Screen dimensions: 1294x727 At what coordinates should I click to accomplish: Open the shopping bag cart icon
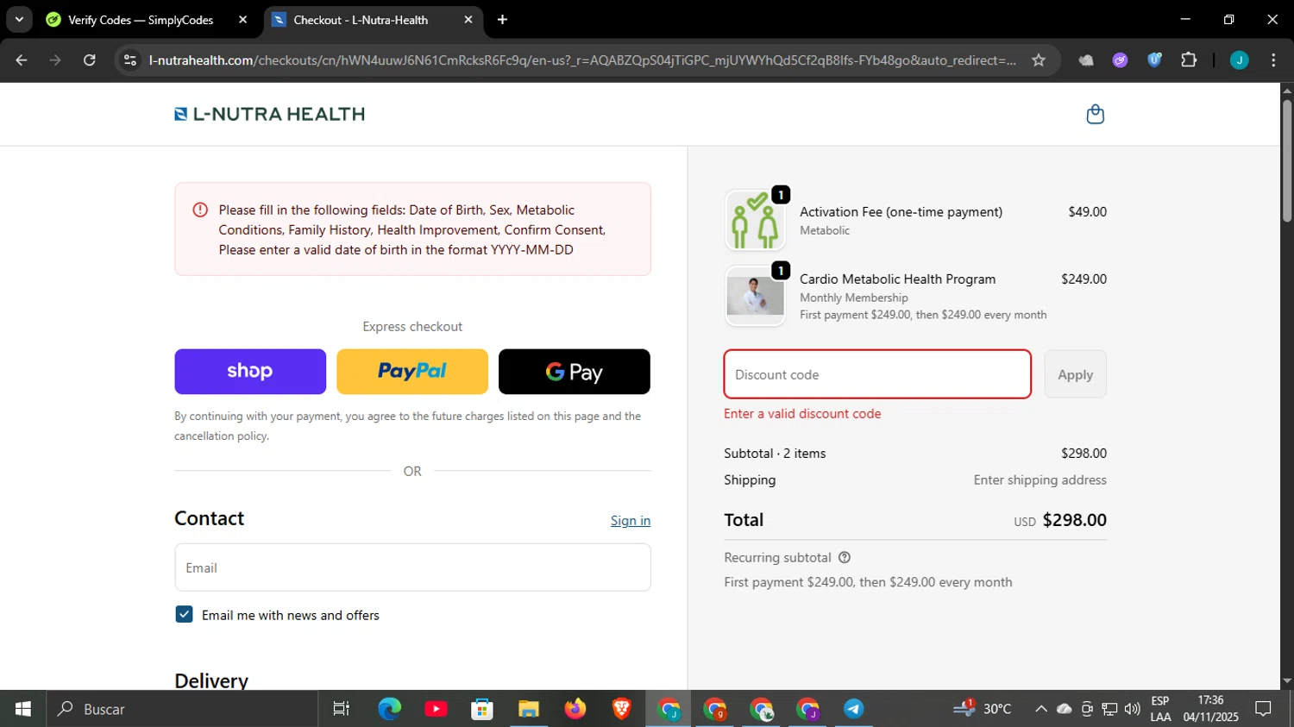1095,114
